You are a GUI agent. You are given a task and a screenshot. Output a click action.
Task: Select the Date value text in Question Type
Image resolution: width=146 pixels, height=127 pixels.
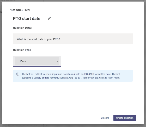(23, 61)
